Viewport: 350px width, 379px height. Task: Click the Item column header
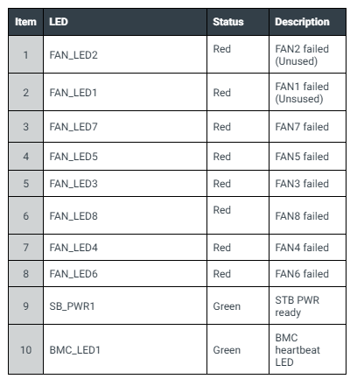pyautogui.click(x=25, y=22)
